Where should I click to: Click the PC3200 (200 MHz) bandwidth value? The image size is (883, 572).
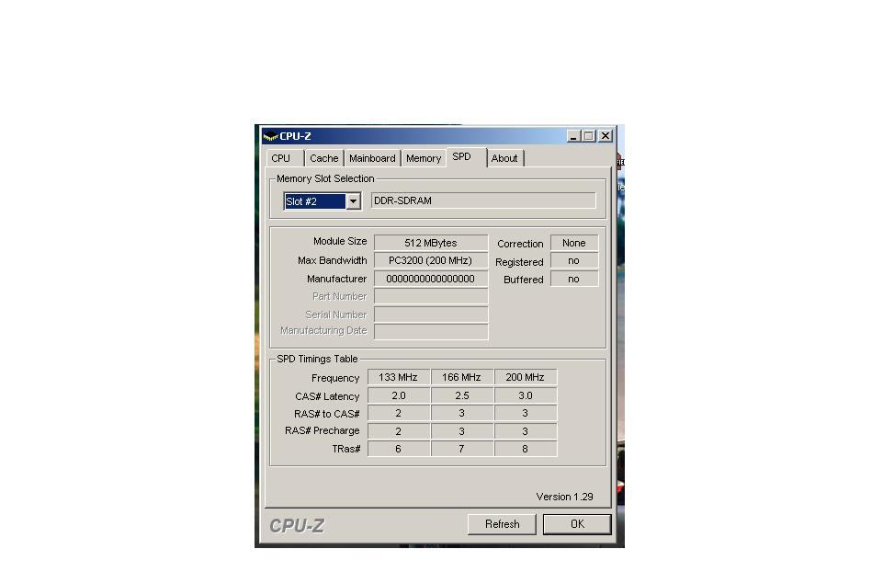[x=431, y=260]
